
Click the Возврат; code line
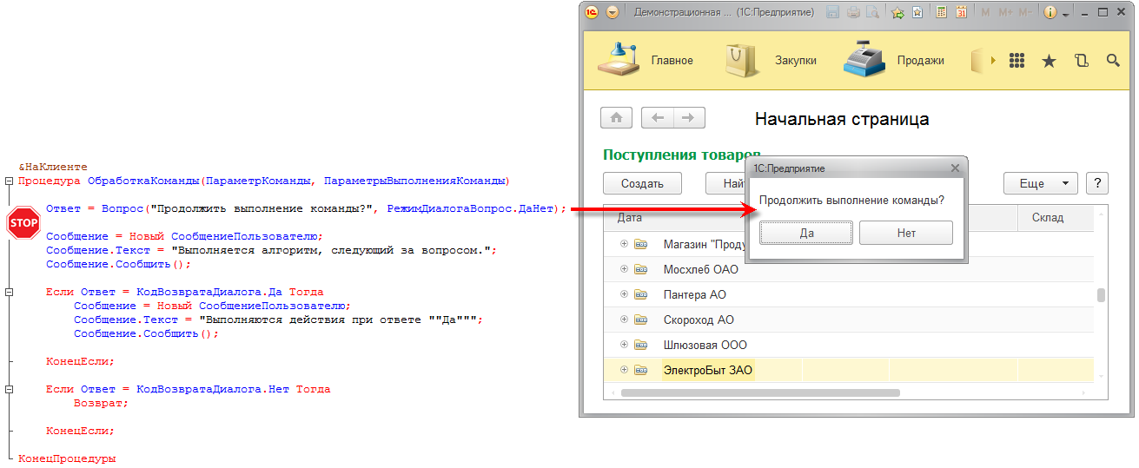(x=101, y=403)
